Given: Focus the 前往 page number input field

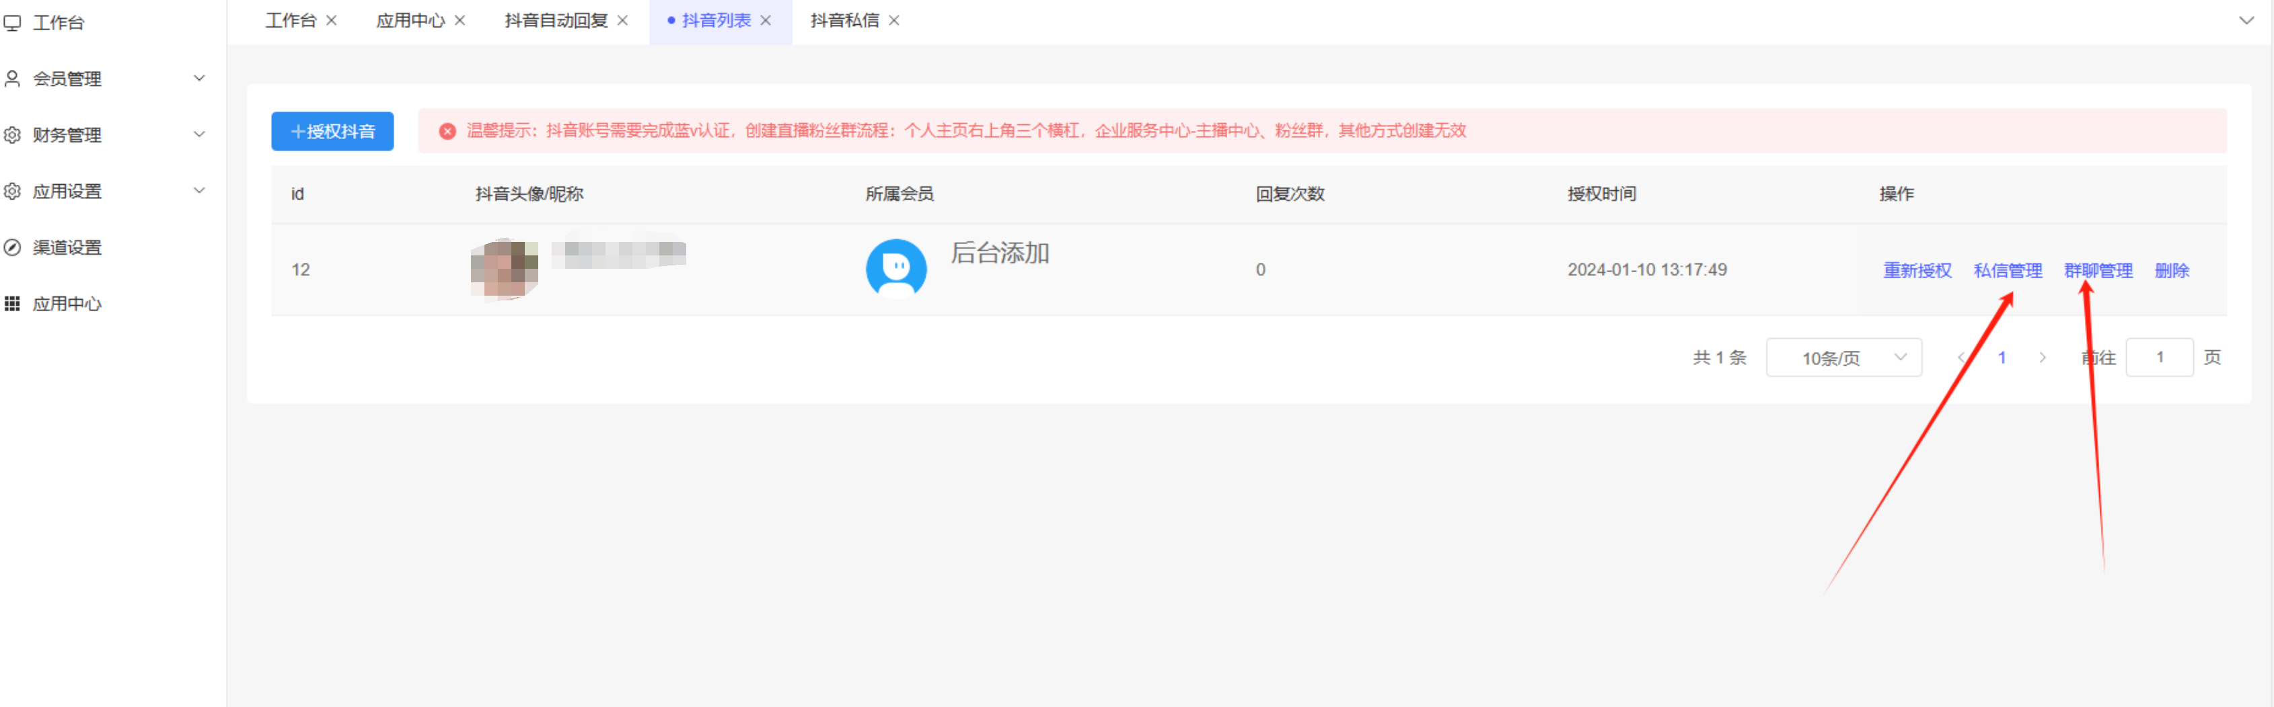Looking at the screenshot, I should coord(2159,358).
